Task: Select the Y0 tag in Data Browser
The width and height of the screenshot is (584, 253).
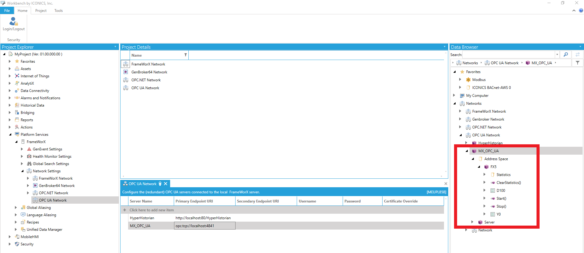Action: click(498, 214)
